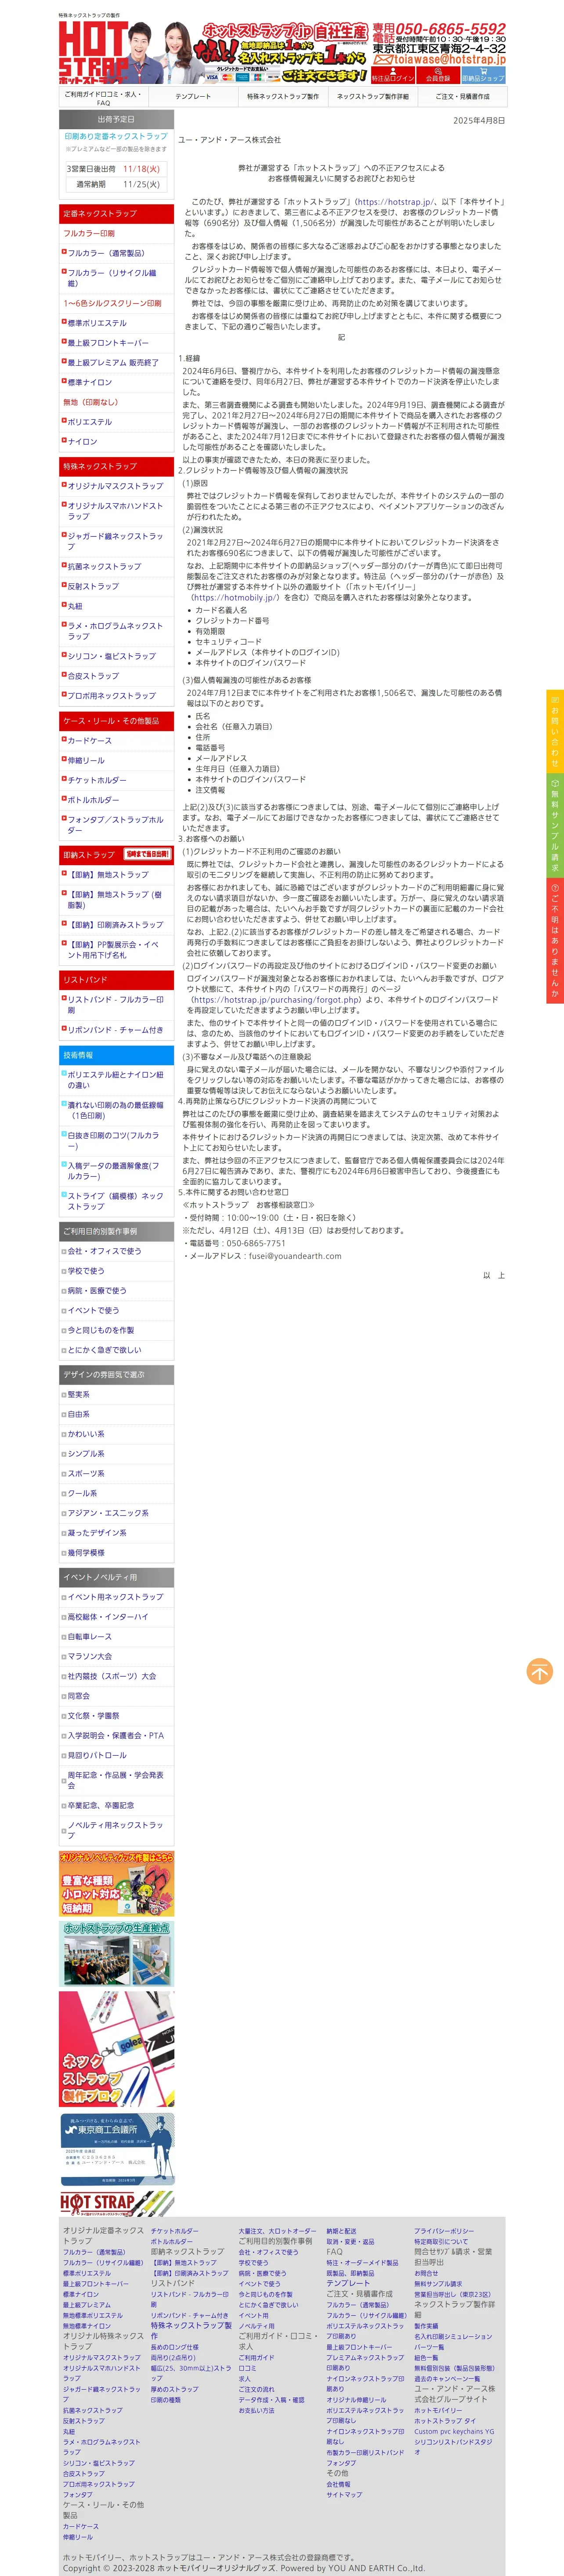564x2576 pixels.
Task: Open とにかく急ぎで欲しい in sidebar
Action: point(104,1350)
